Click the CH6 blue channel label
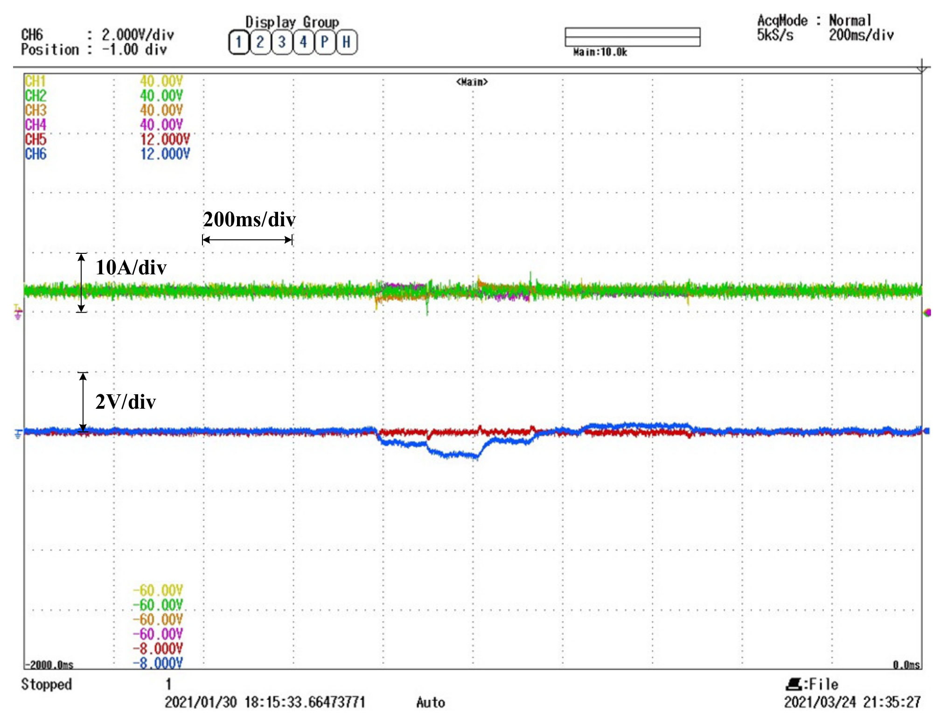The image size is (948, 726). 35,154
